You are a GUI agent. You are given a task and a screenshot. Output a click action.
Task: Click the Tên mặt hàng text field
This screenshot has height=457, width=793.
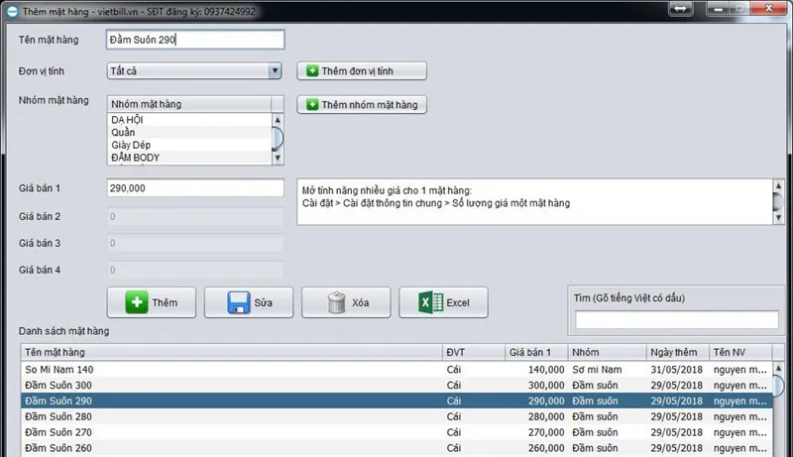click(x=194, y=40)
